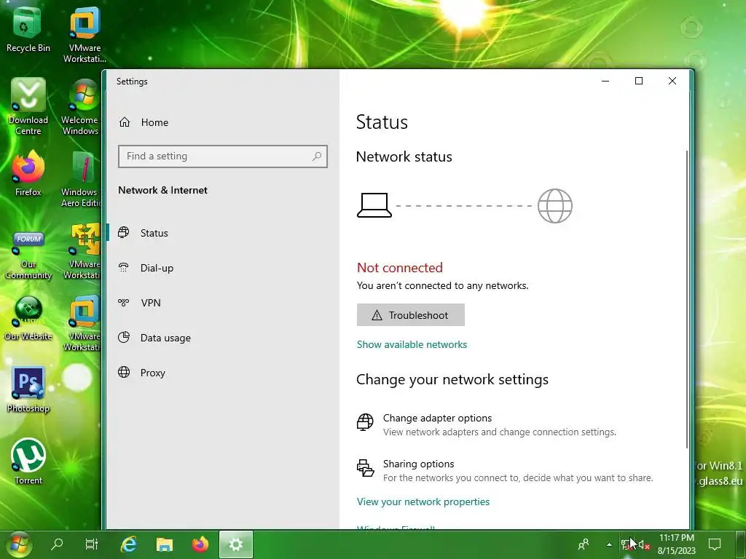Click the volume tray icon
Screen dimensions: 746x559
tap(644, 544)
